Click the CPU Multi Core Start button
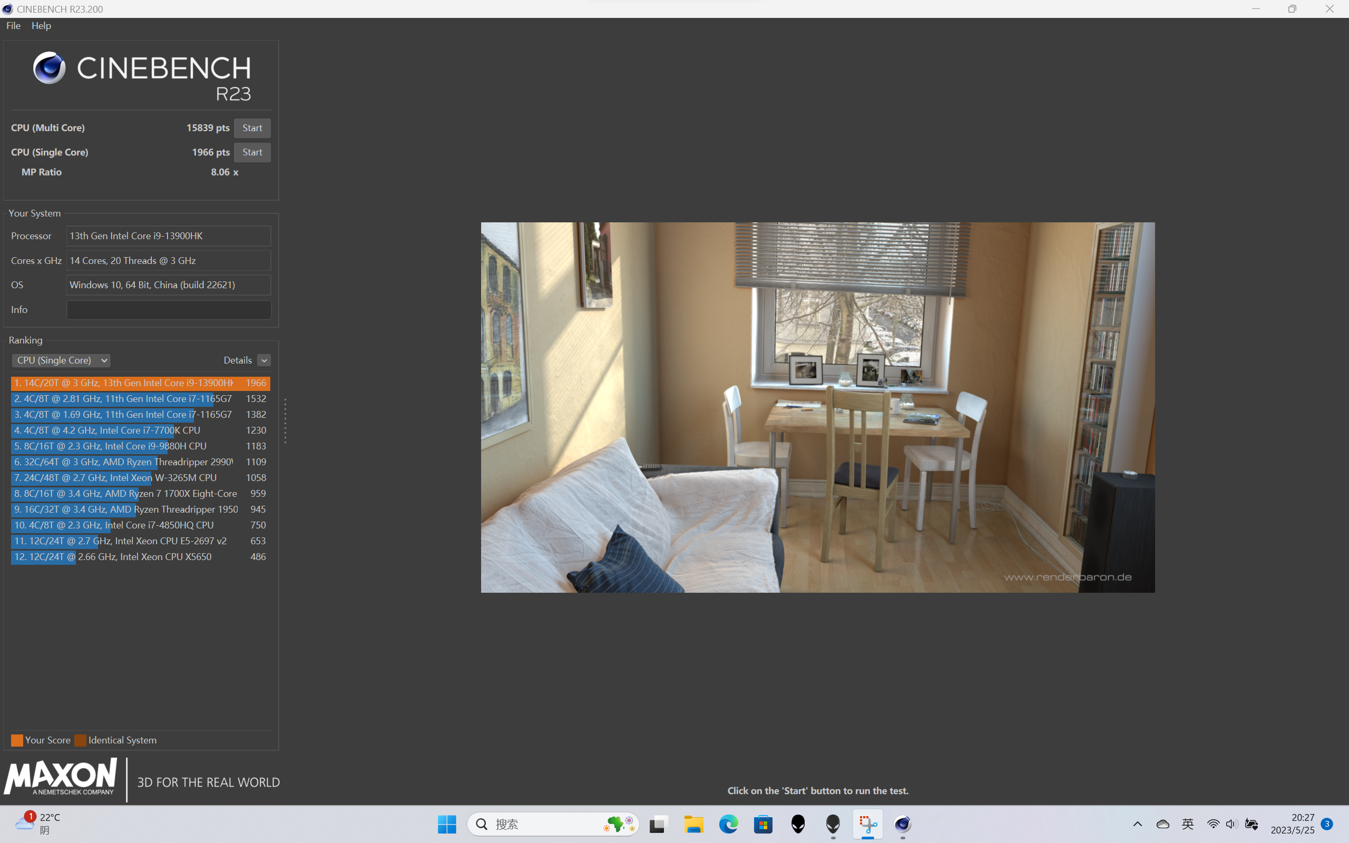The width and height of the screenshot is (1349, 843). [252, 127]
